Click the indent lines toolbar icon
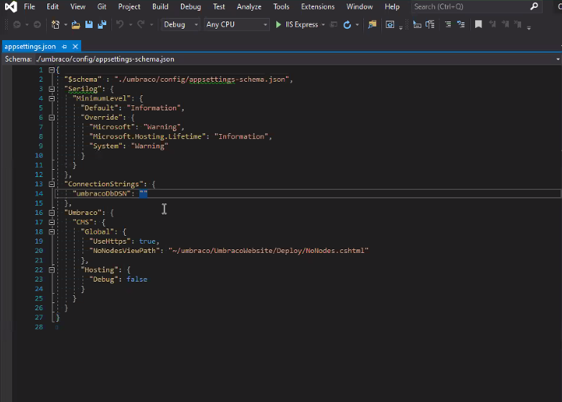 pos(448,24)
